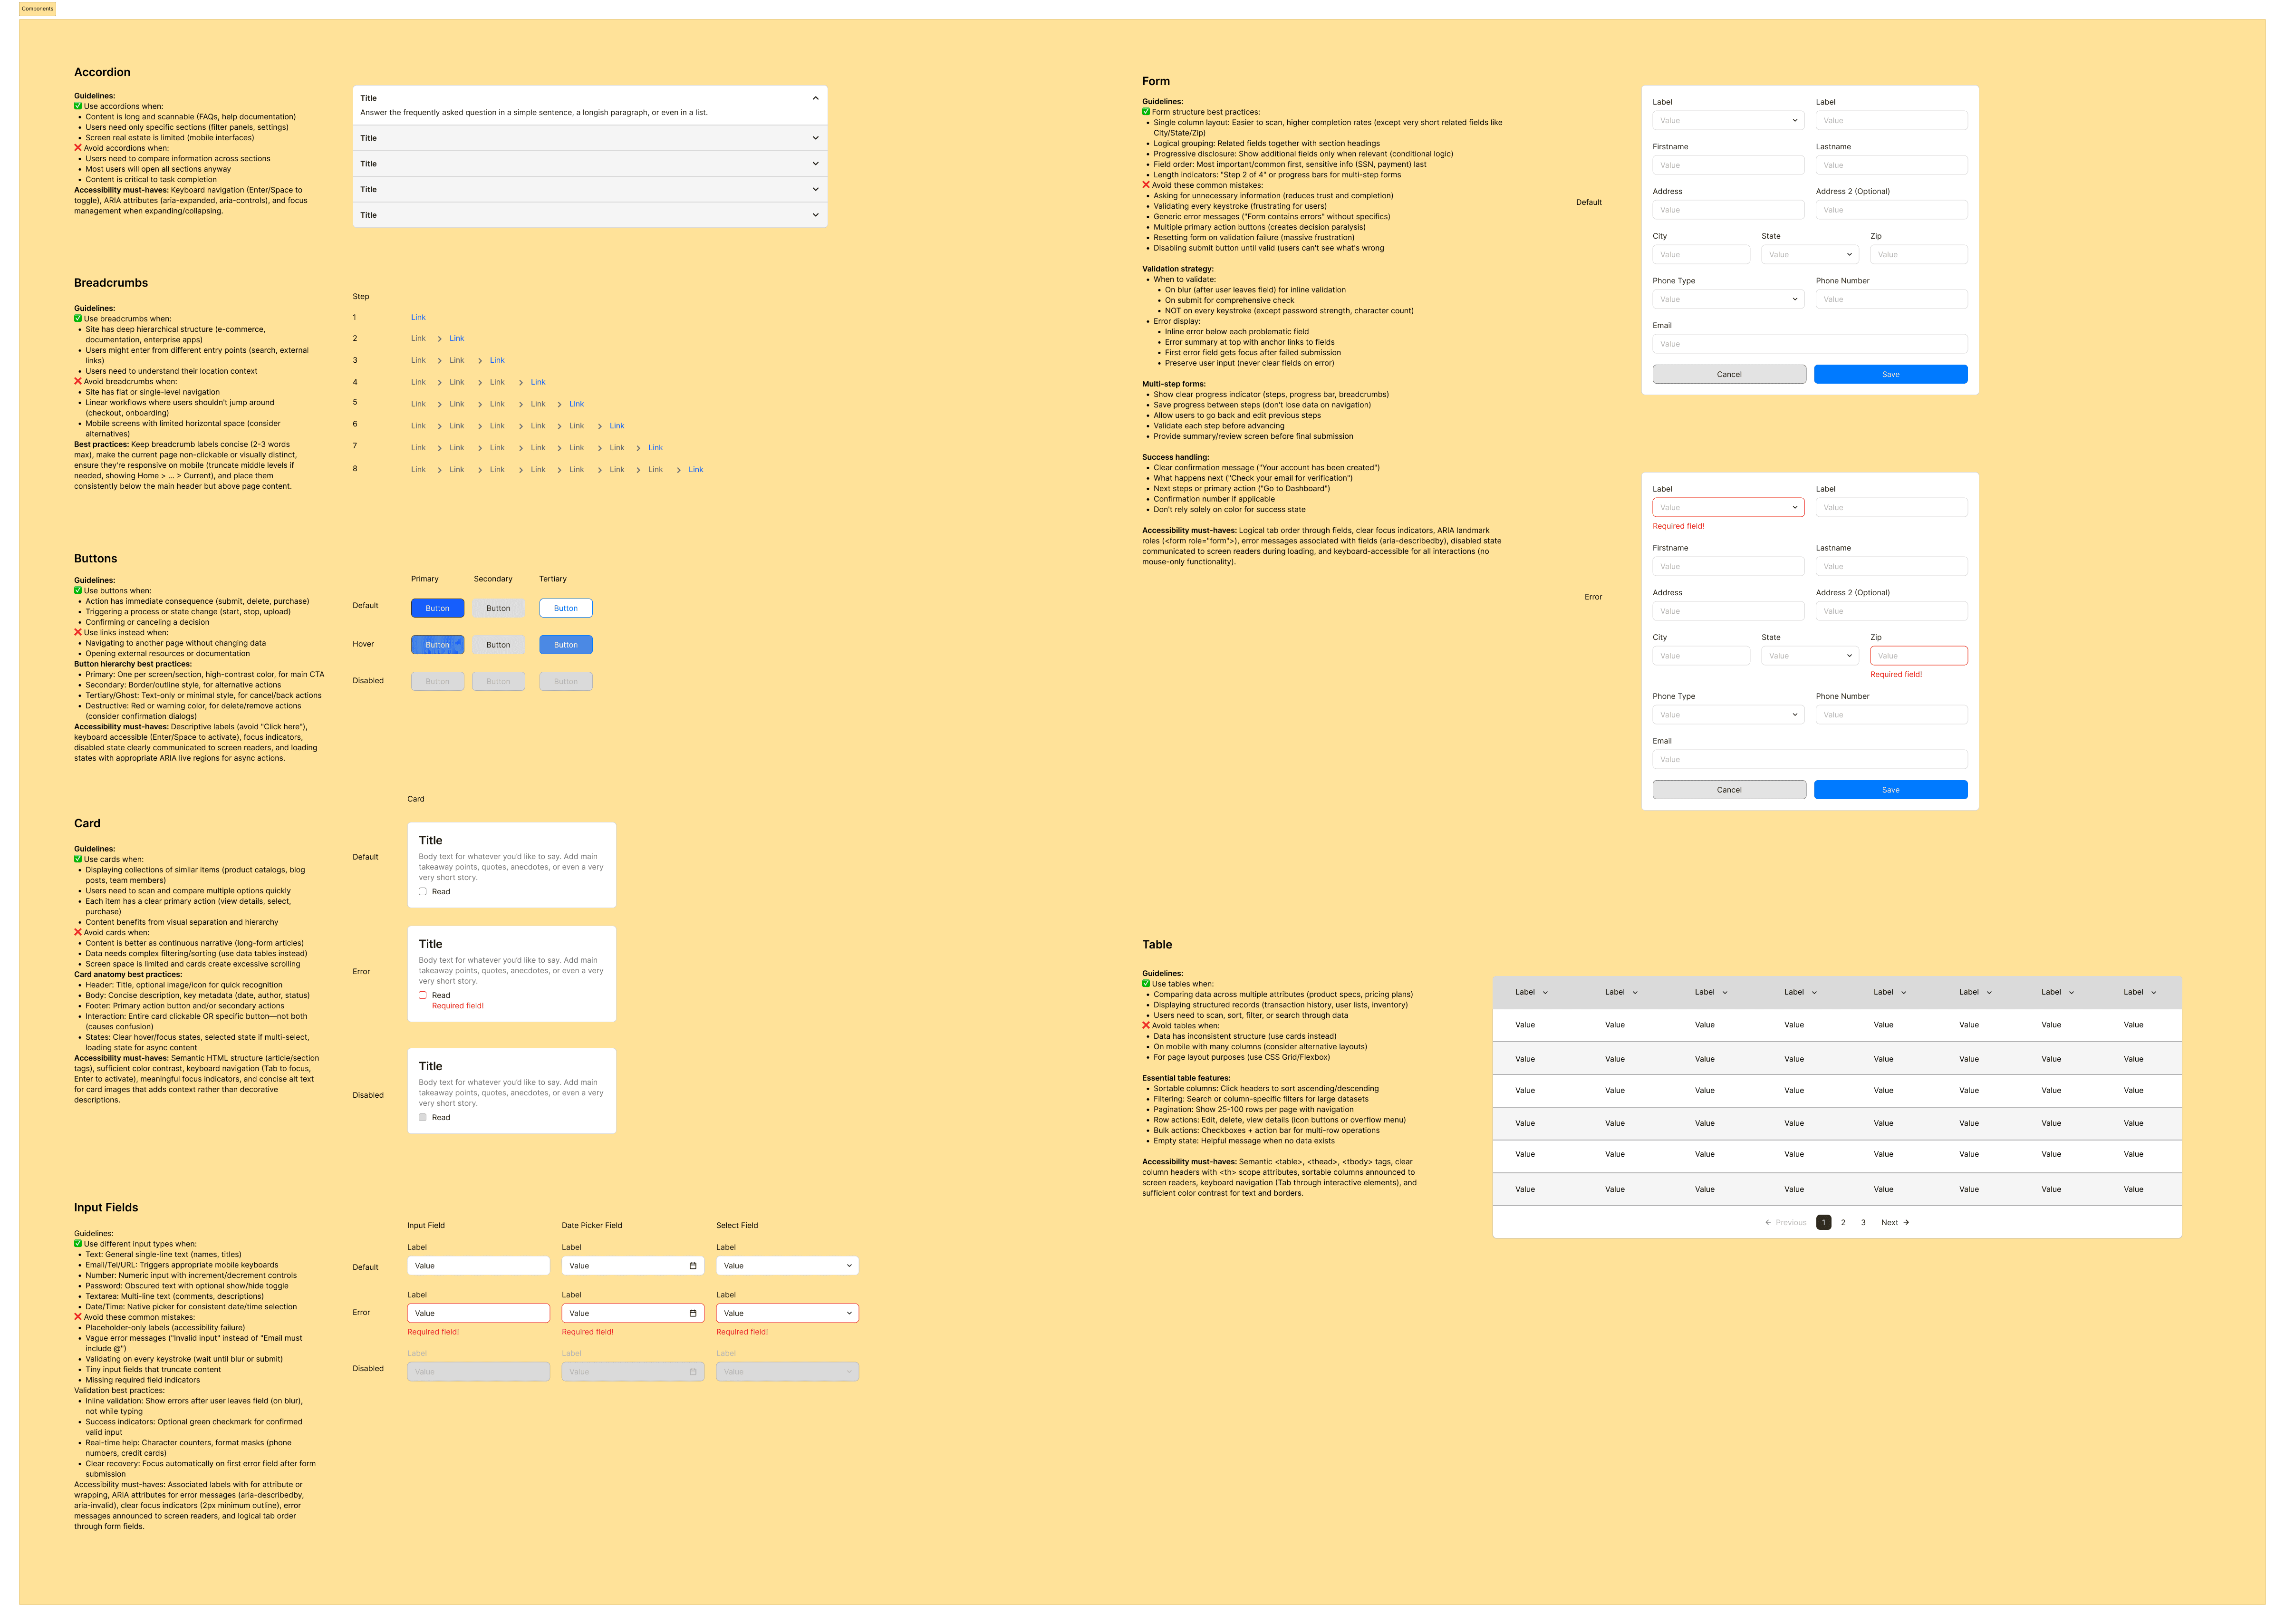The height and width of the screenshot is (1624, 2285).
Task: Click the sort chevron on first table Label header
Action: [1545, 993]
